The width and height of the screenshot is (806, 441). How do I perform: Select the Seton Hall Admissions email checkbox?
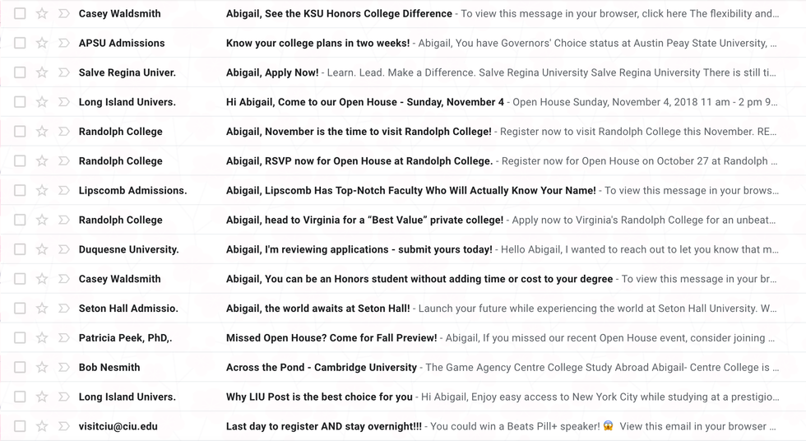[x=20, y=309]
